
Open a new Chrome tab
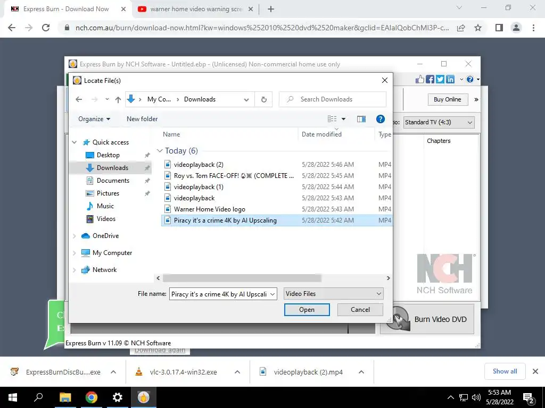[x=271, y=9]
